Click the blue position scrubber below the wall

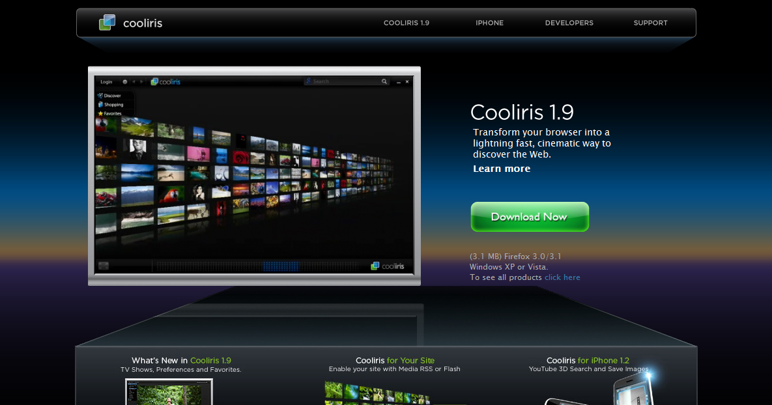280,266
